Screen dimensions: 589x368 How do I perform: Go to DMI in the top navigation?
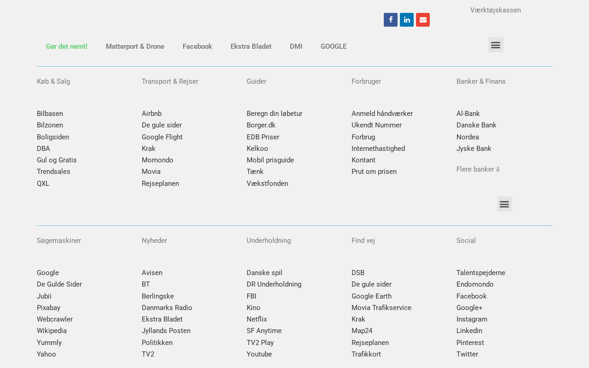pyautogui.click(x=296, y=46)
